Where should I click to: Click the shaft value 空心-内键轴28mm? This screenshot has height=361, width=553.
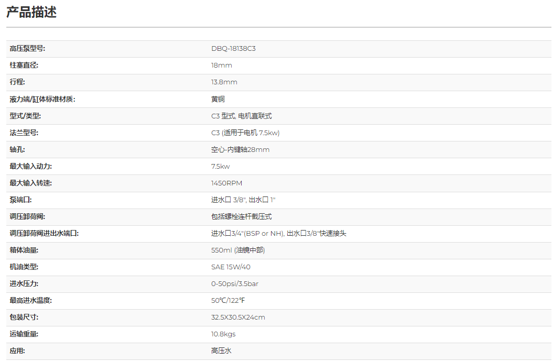(240, 149)
